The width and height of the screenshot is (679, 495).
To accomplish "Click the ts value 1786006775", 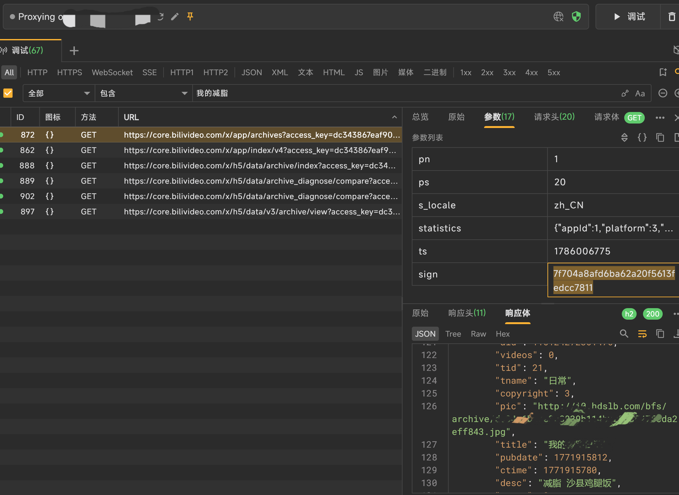I will point(582,251).
